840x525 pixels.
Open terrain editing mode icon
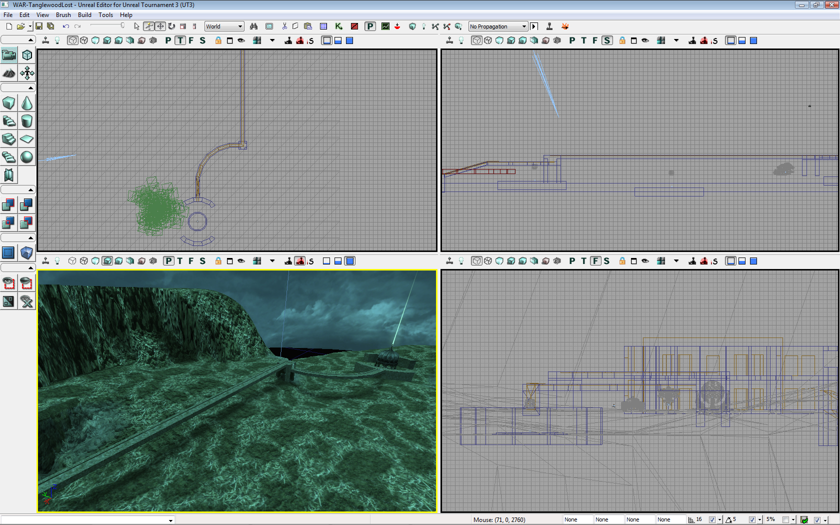[x=9, y=73]
